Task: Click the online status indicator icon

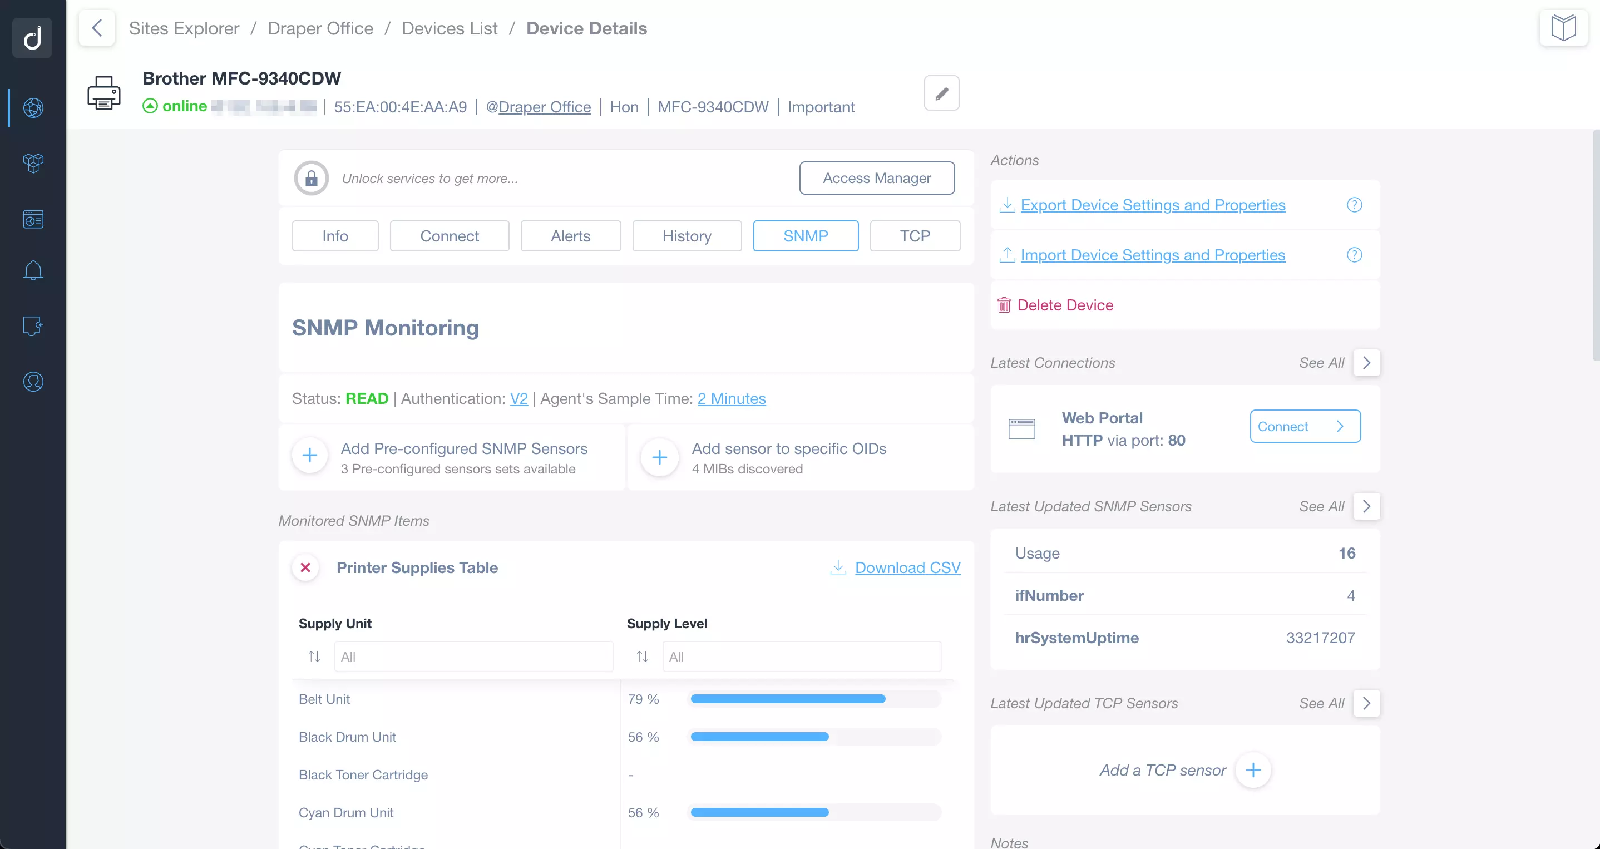Action: pyautogui.click(x=150, y=106)
